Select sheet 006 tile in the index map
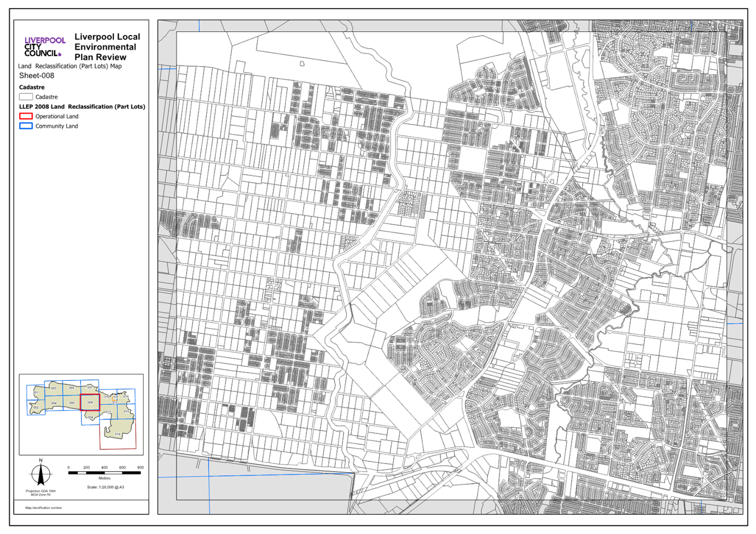Viewport: 756px width, 534px height. 72,403
